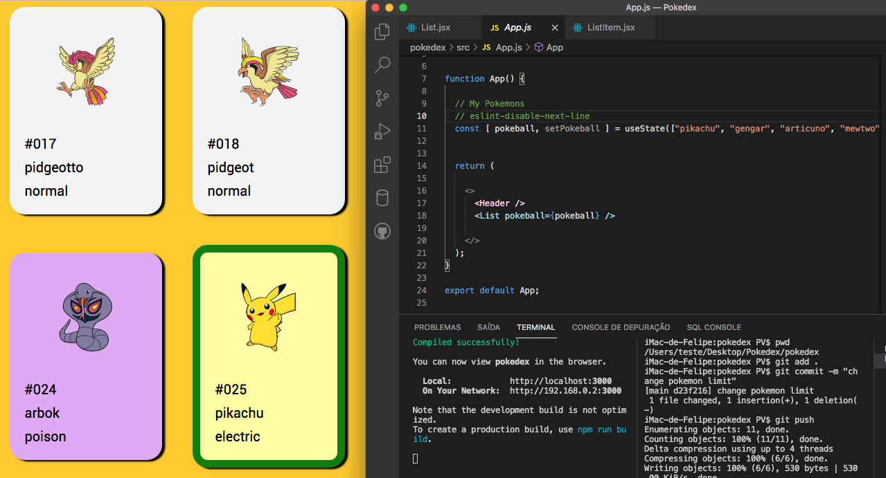Click the database icon in the activity bar
The height and width of the screenshot is (478, 886).
pos(382,198)
